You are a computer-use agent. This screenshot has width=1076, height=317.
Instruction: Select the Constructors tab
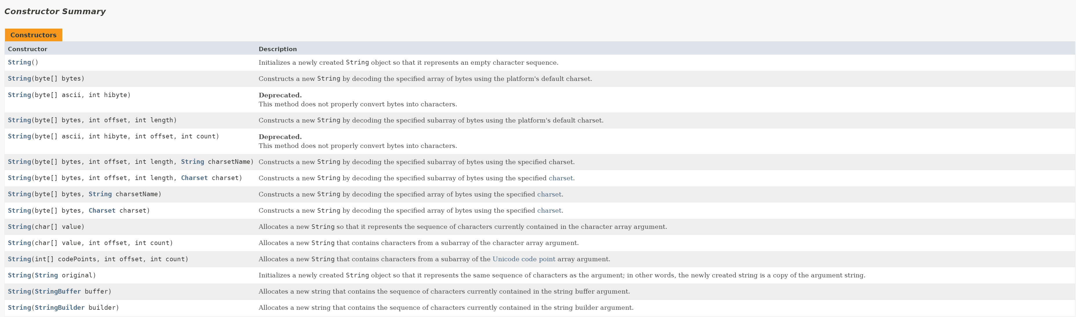(x=33, y=35)
